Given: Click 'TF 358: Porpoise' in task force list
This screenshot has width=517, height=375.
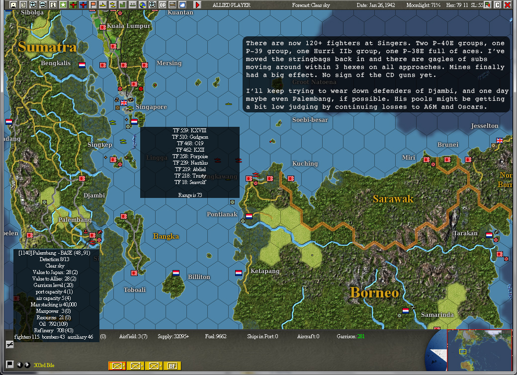Looking at the screenshot, I should [x=190, y=156].
